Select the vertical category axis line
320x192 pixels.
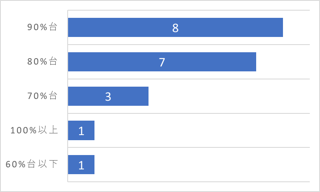click(x=68, y=96)
